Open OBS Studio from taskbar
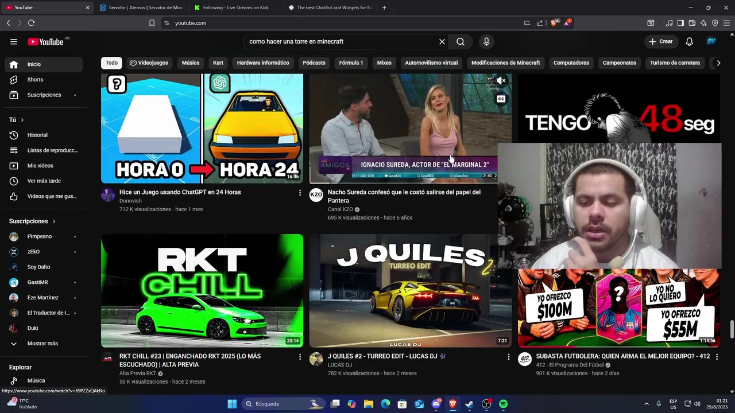Viewport: 735px width, 413px height. (x=486, y=404)
